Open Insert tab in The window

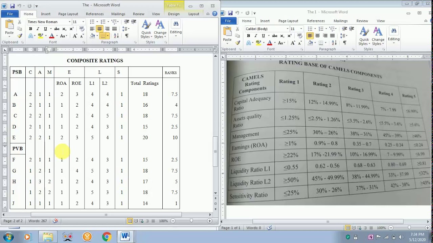point(46,14)
